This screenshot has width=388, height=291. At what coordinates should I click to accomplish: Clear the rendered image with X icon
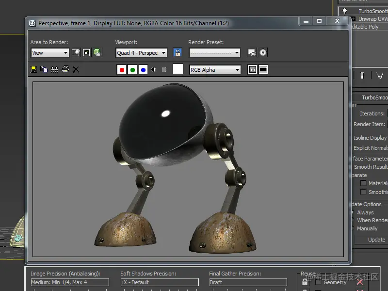[76, 69]
